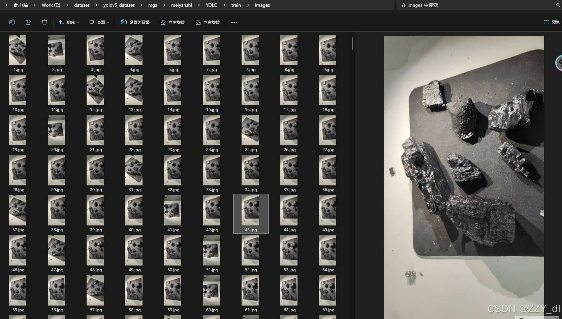Click the file name 8.jpg
Screen dimensions: 562x319
(289, 70)
